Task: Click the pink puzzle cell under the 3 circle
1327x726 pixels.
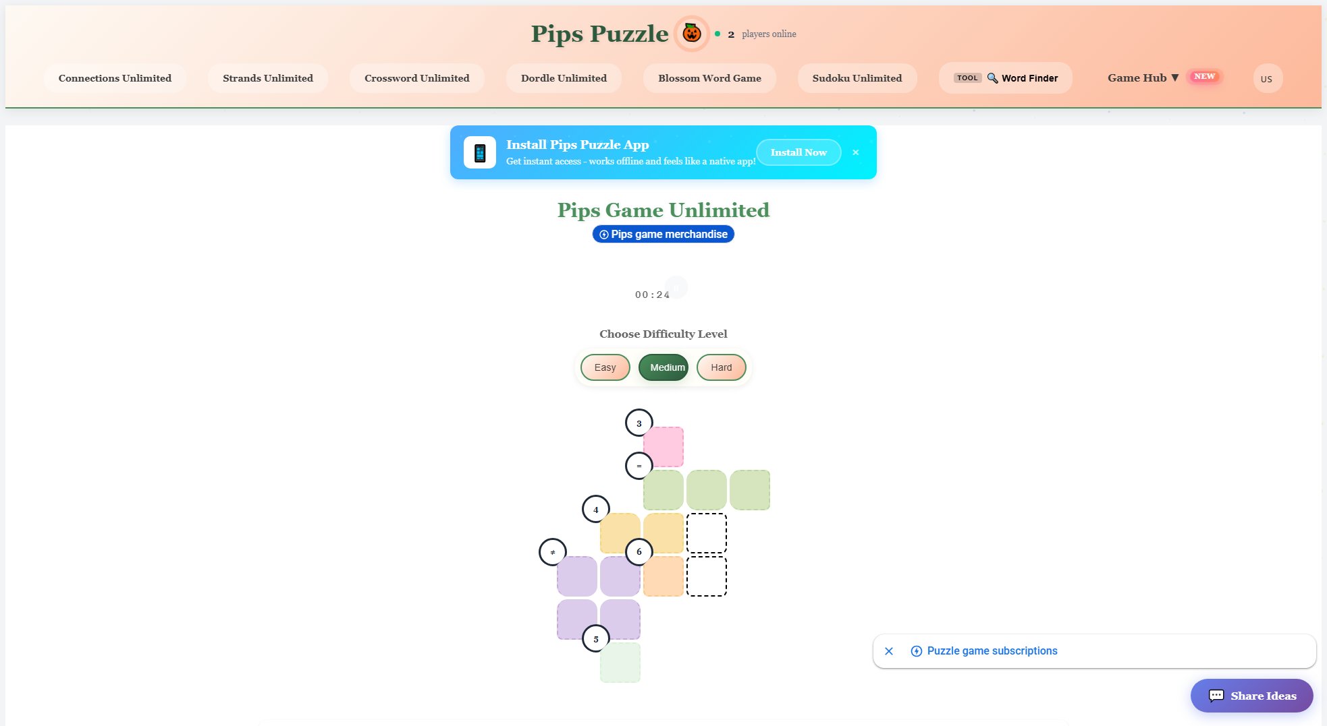Action: click(663, 446)
